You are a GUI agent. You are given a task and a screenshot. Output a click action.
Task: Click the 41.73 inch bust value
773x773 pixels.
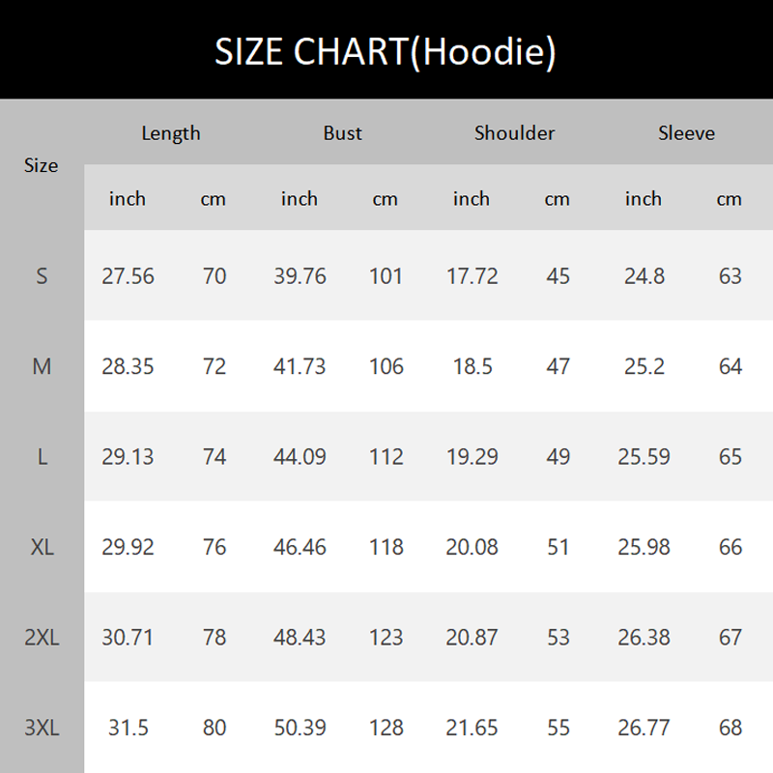tap(300, 366)
